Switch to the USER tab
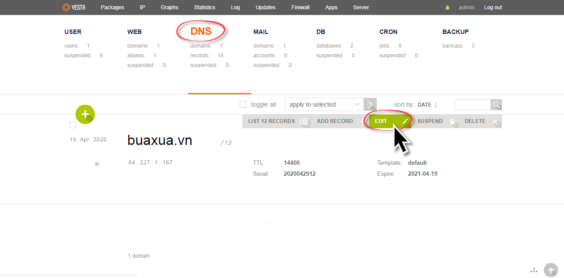Image resolution: width=564 pixels, height=278 pixels. pyautogui.click(x=73, y=32)
